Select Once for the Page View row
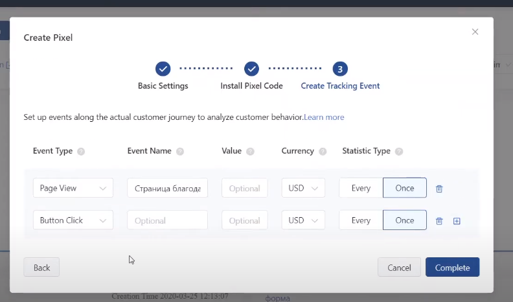 click(x=405, y=188)
